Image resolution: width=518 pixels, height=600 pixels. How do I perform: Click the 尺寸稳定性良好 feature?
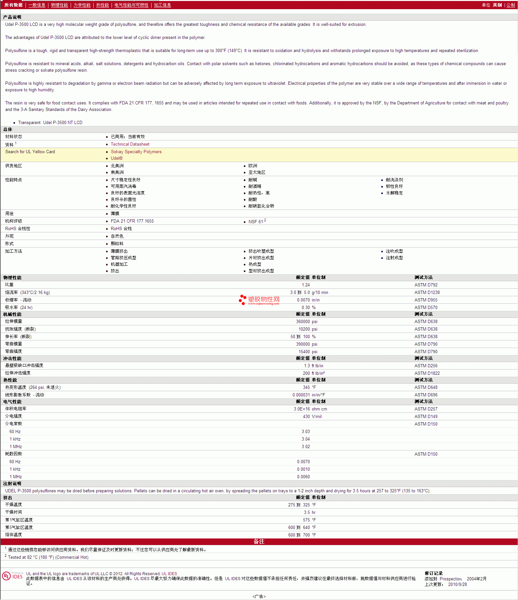pyautogui.click(x=126, y=180)
